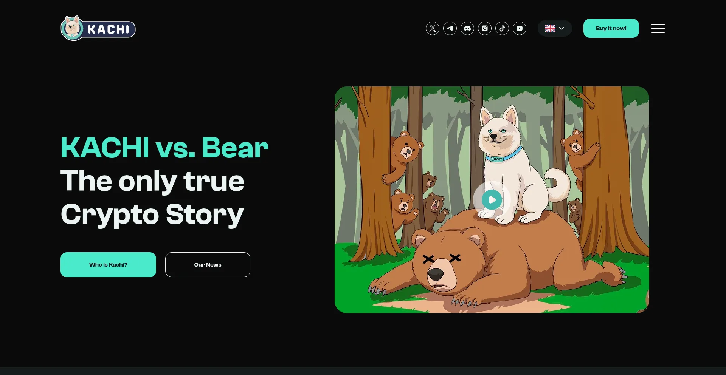The image size is (726, 375).
Task: Open the language selector dropdown
Action: tap(555, 28)
